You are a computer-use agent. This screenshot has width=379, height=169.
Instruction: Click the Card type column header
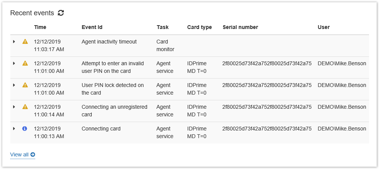coord(199,27)
